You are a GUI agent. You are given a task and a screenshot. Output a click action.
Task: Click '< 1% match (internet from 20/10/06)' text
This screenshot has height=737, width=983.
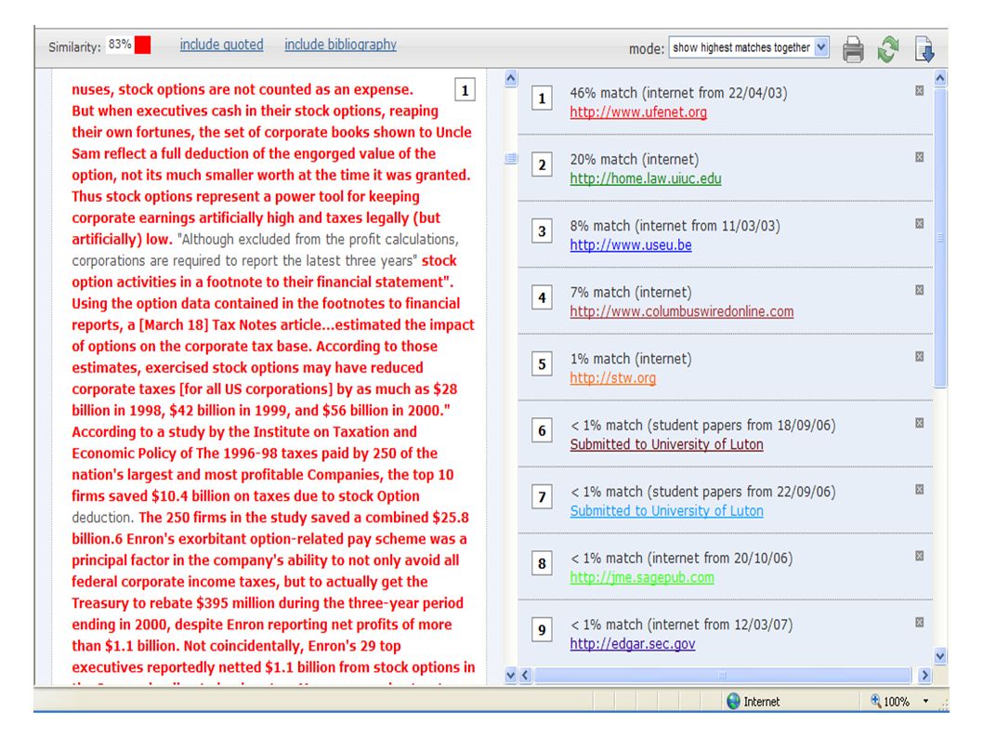pyautogui.click(x=681, y=559)
